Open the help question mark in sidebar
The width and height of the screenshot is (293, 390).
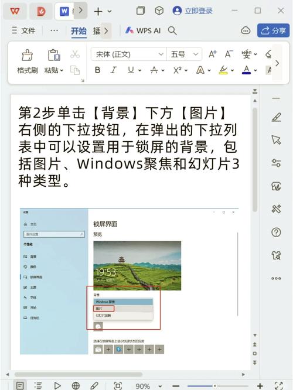[276, 232]
